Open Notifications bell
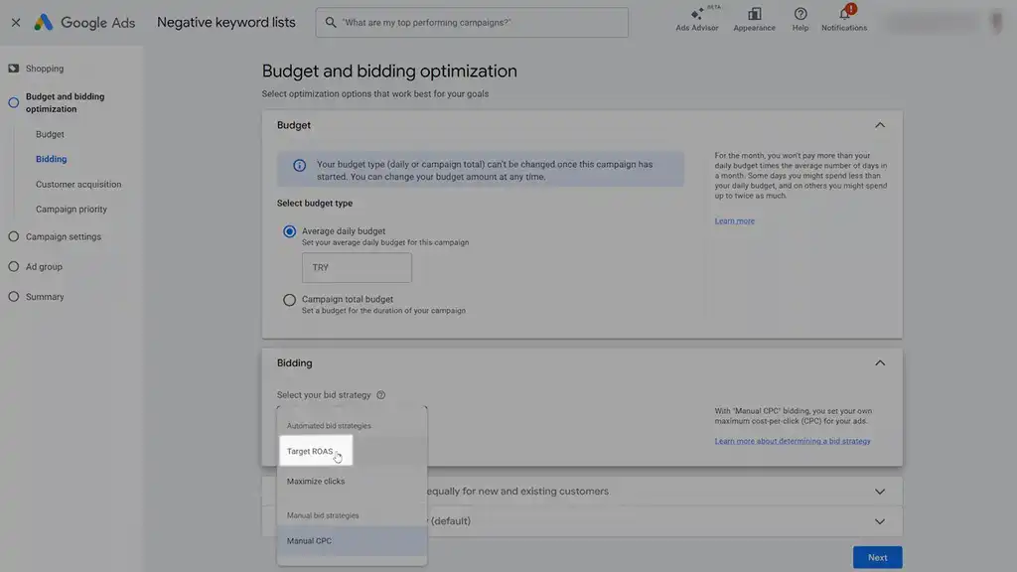Viewport: 1017px width, 572px height. 844,19
